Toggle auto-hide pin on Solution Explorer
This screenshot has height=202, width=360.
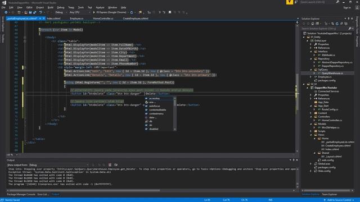(x=349, y=19)
